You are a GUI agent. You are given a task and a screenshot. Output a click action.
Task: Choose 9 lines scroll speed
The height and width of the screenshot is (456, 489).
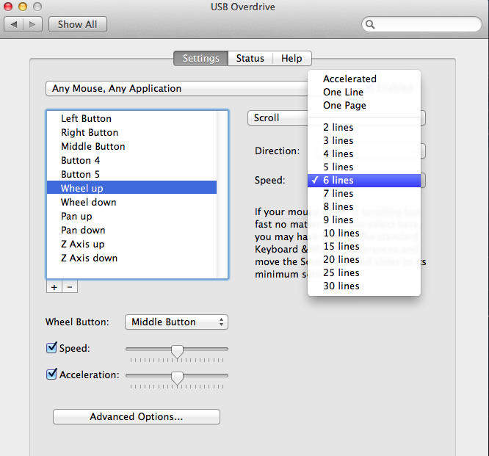point(364,220)
